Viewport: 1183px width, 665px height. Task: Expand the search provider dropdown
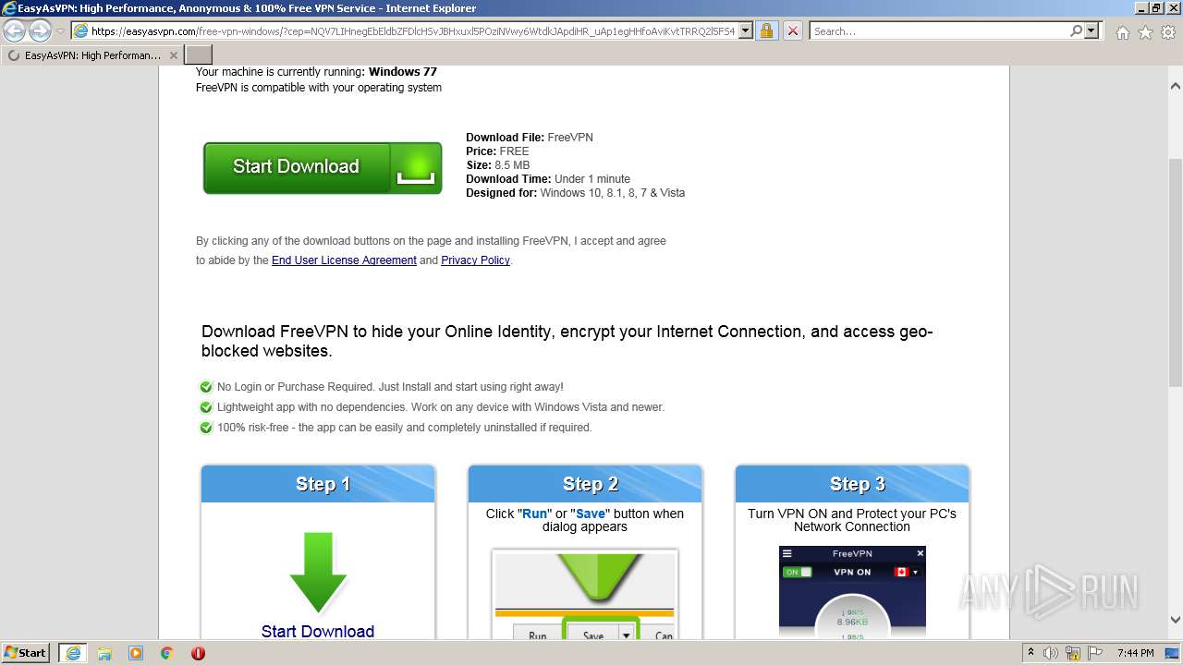pos(1092,30)
